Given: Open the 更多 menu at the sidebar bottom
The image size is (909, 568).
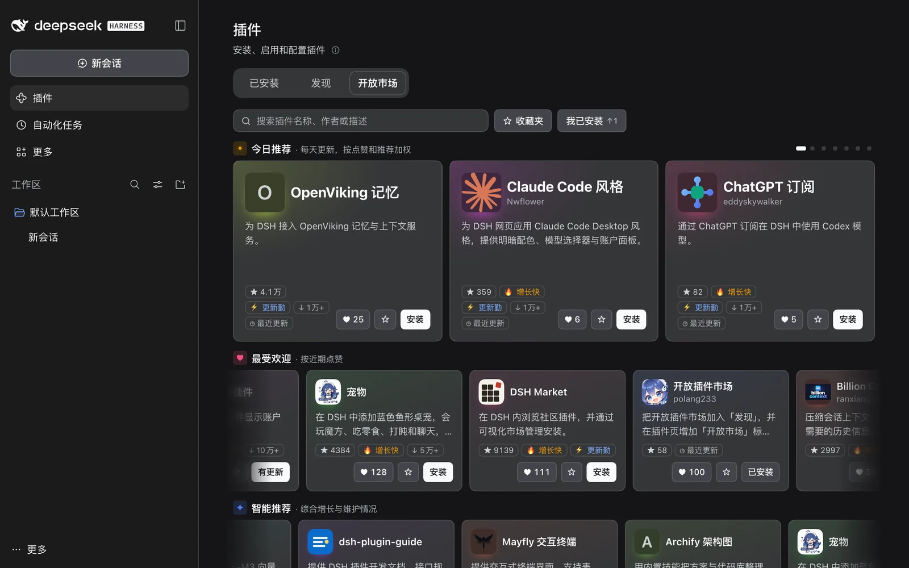Looking at the screenshot, I should click(x=30, y=549).
